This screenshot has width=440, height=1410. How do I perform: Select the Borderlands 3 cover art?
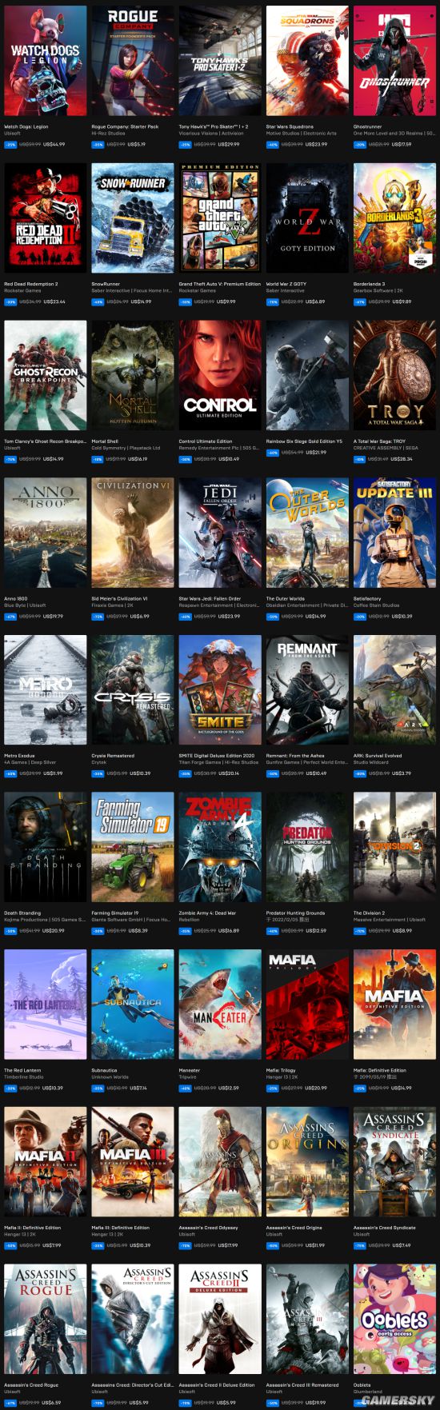pos(394,218)
